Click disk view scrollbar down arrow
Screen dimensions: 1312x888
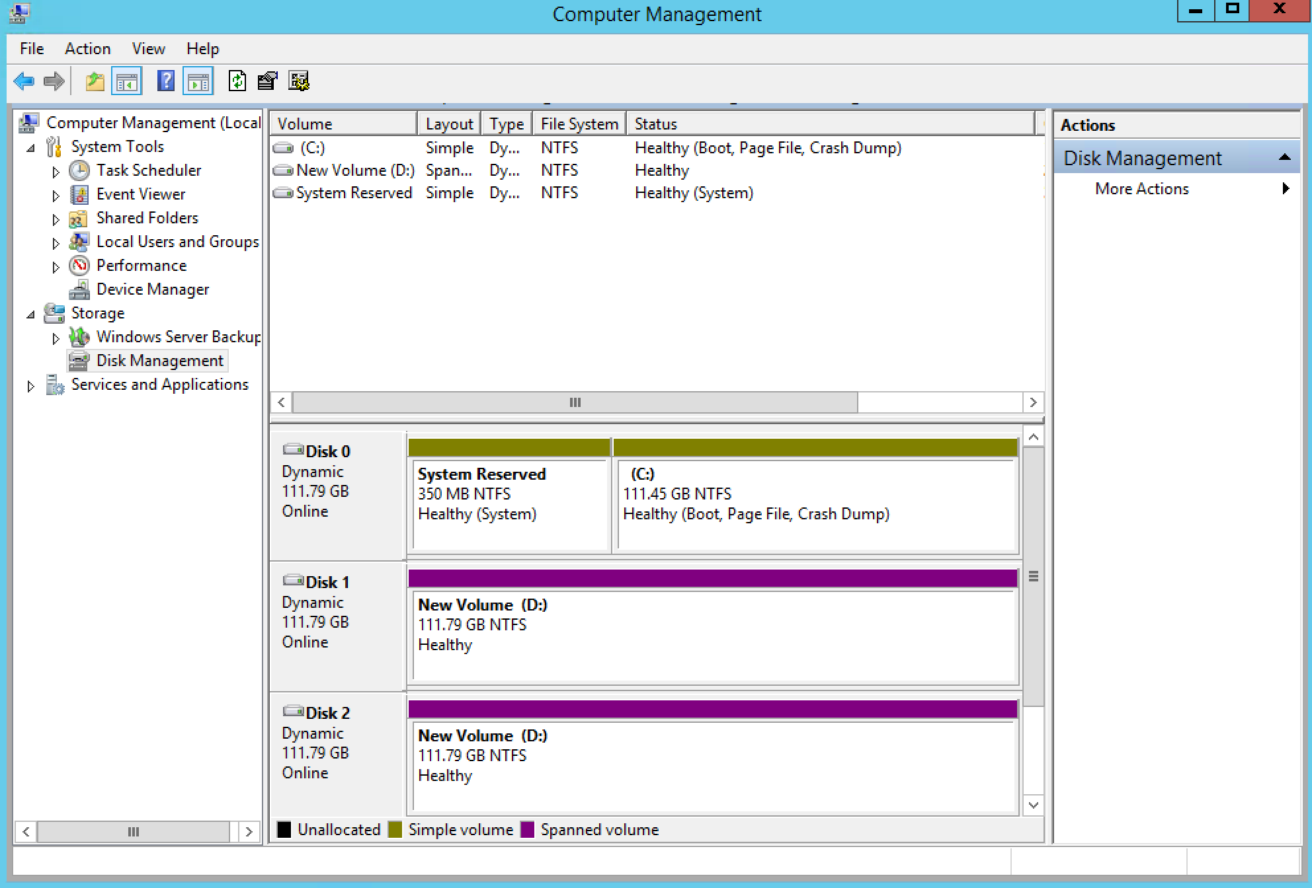pos(1034,805)
